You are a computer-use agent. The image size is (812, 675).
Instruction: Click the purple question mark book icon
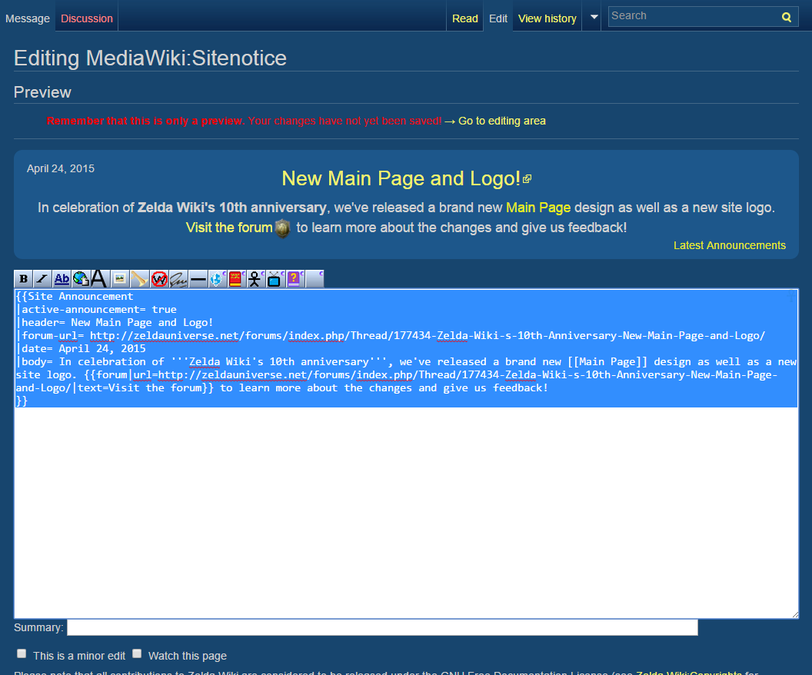coord(295,279)
